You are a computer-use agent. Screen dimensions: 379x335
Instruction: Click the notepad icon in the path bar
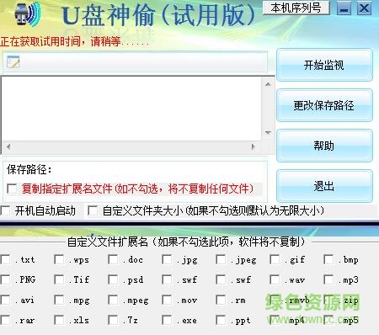pos(13,61)
